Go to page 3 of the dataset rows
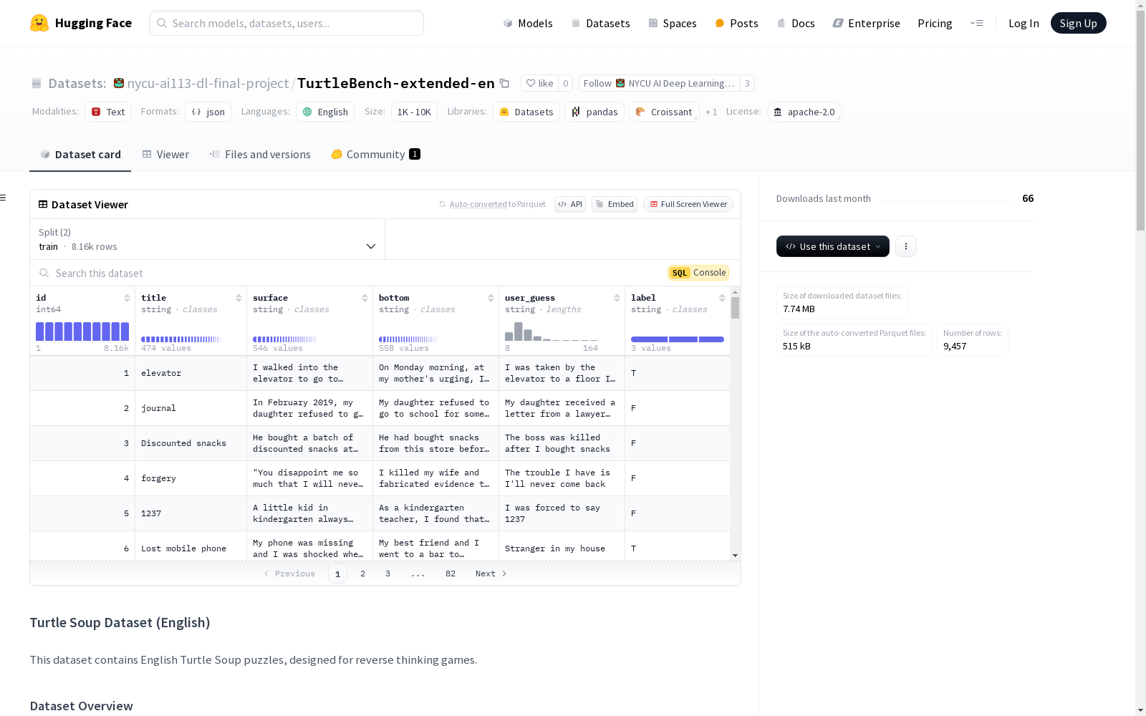This screenshot has width=1146, height=716. tap(388, 574)
